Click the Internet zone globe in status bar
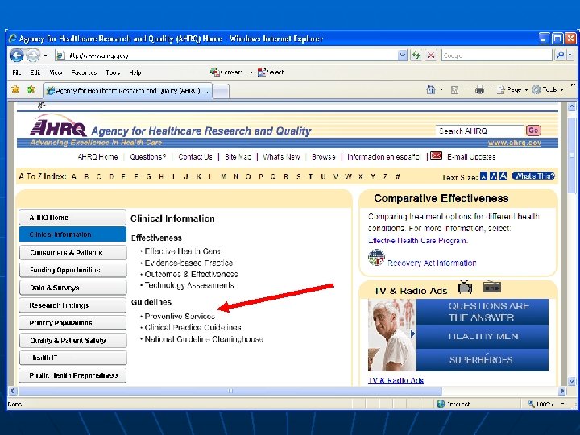580x435 pixels. (441, 404)
